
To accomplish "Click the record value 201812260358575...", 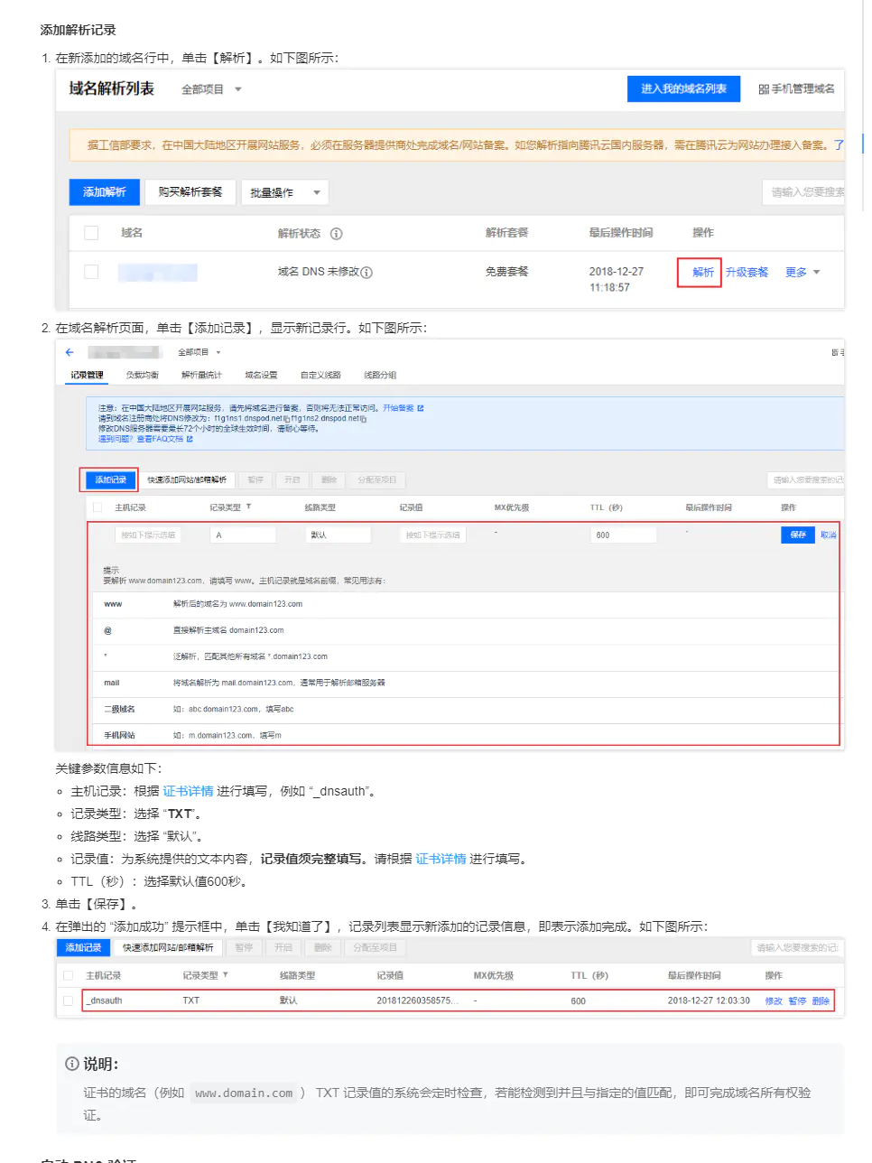I will pyautogui.click(x=417, y=1000).
